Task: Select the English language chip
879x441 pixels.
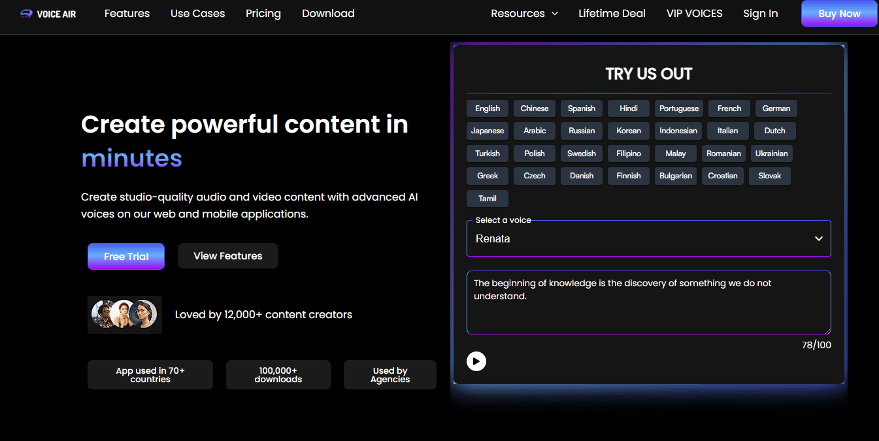Action: click(488, 108)
